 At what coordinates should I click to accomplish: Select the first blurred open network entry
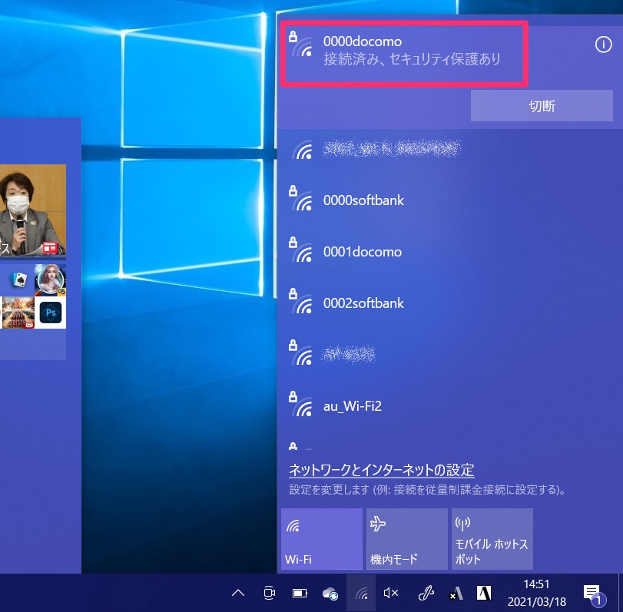point(449,149)
